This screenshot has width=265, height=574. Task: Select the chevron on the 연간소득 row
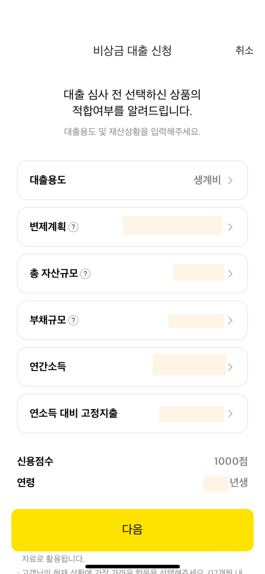(x=230, y=367)
